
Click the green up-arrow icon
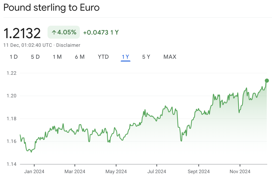tap(54, 32)
